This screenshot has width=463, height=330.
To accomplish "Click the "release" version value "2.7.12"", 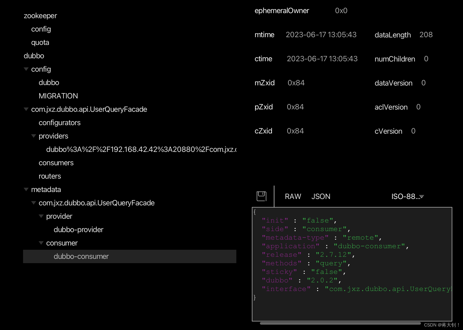I will click(x=333, y=255).
